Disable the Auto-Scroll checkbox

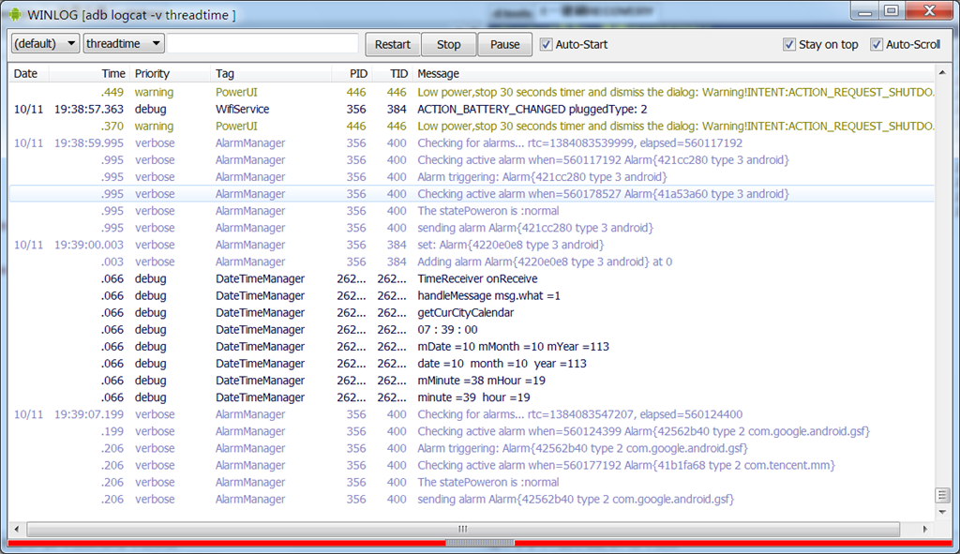click(877, 44)
